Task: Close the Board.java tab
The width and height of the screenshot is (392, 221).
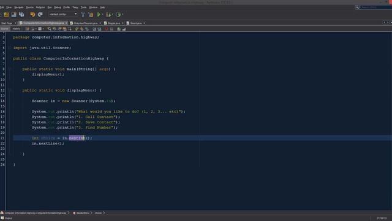Action: 145,23
